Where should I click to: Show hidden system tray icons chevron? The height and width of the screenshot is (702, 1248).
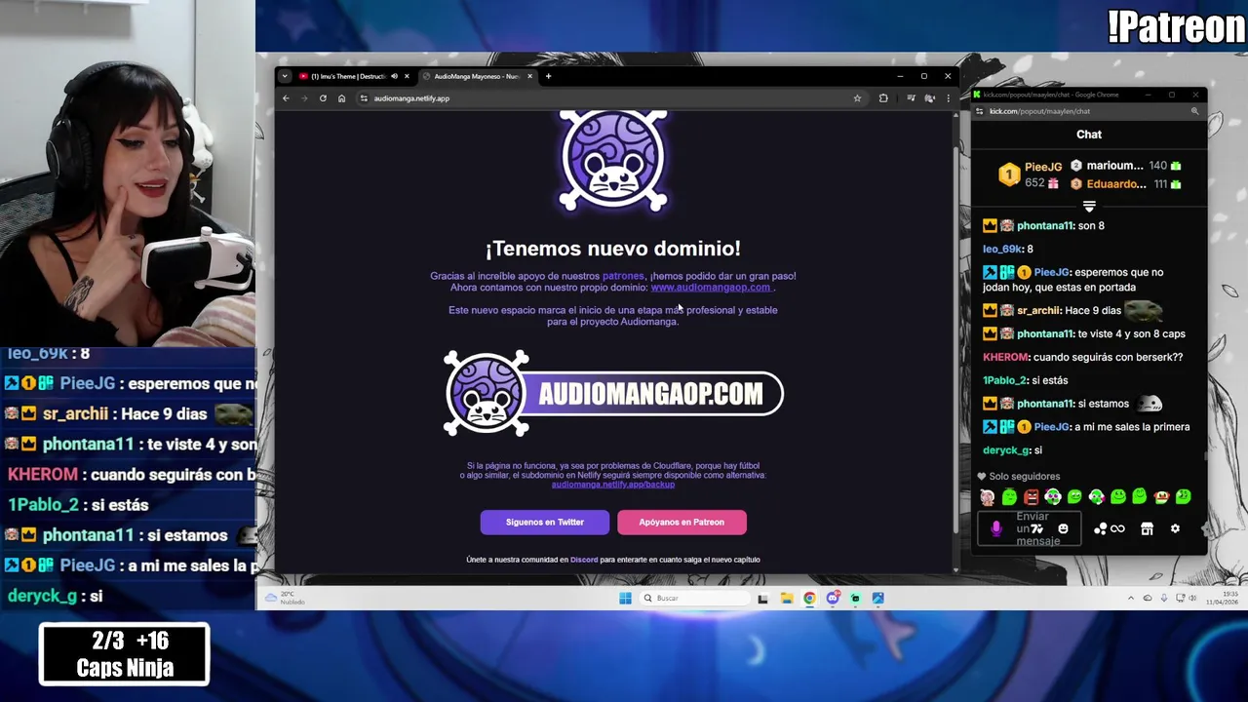coord(1131,598)
